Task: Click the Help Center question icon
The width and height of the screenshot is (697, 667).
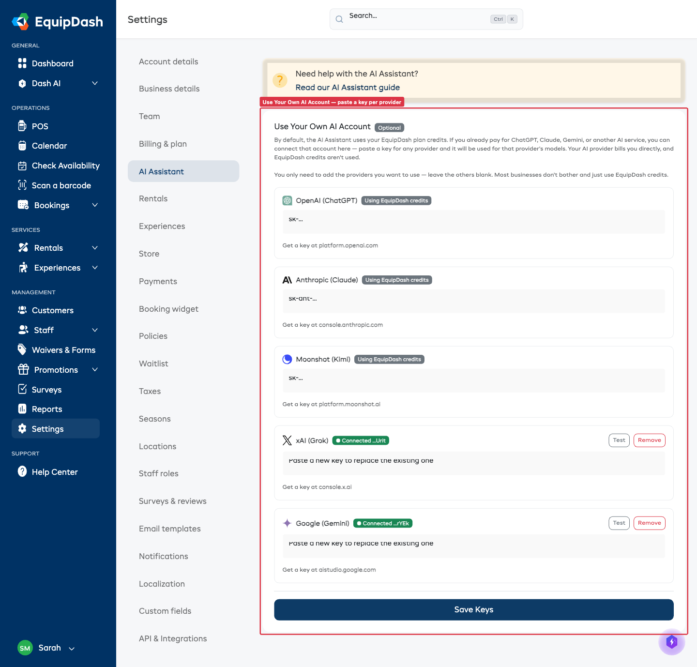Action: 22,471
